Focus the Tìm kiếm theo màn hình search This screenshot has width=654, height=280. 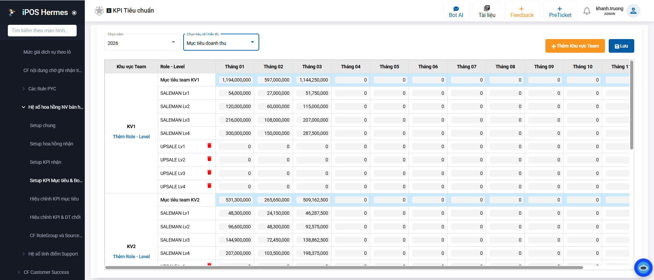coord(42,31)
